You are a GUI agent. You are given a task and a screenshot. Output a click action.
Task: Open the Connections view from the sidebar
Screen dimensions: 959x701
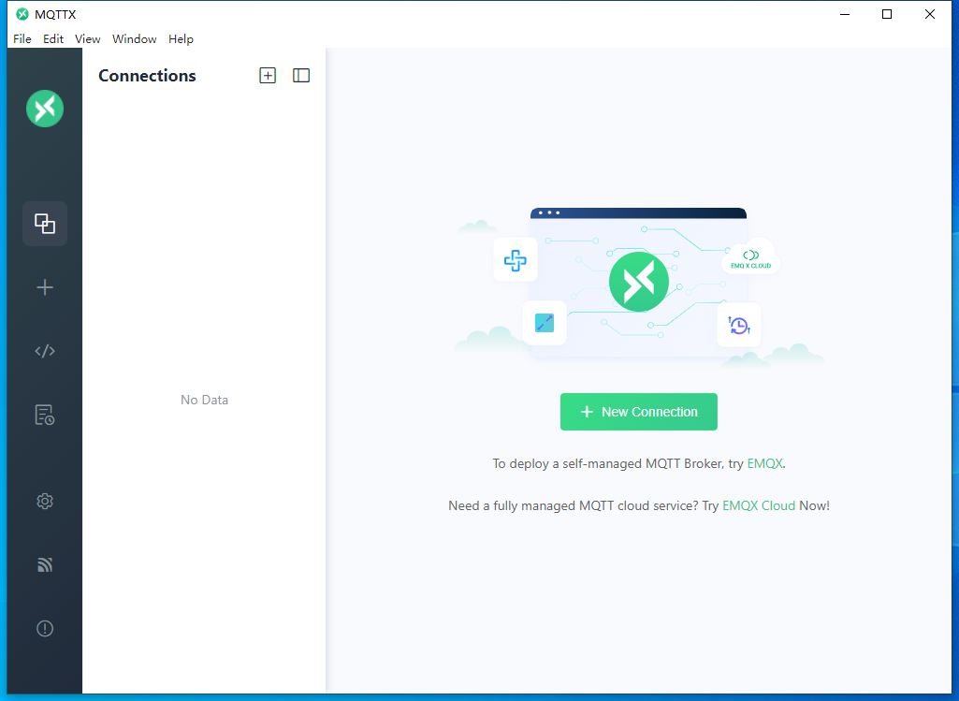point(44,224)
